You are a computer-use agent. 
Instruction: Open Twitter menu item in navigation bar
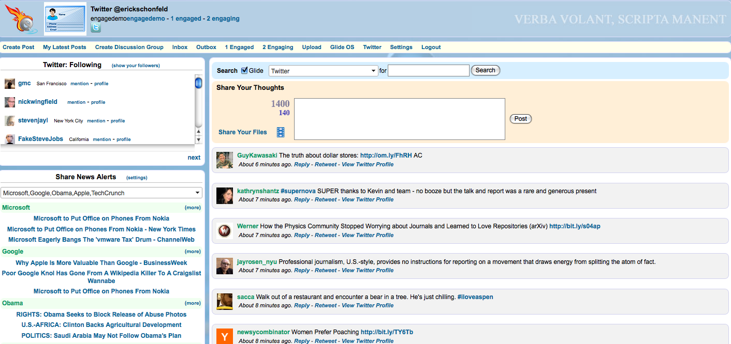(x=372, y=47)
